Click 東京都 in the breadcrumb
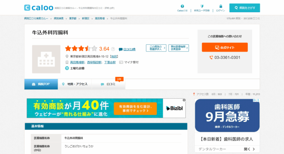 (73, 18)
